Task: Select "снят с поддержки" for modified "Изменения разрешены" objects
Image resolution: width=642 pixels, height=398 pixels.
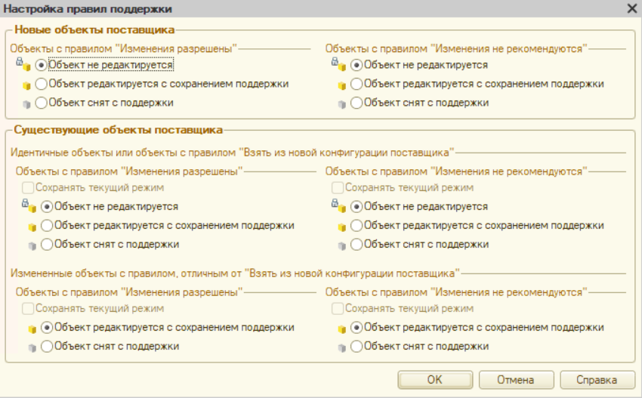Action: (x=48, y=347)
